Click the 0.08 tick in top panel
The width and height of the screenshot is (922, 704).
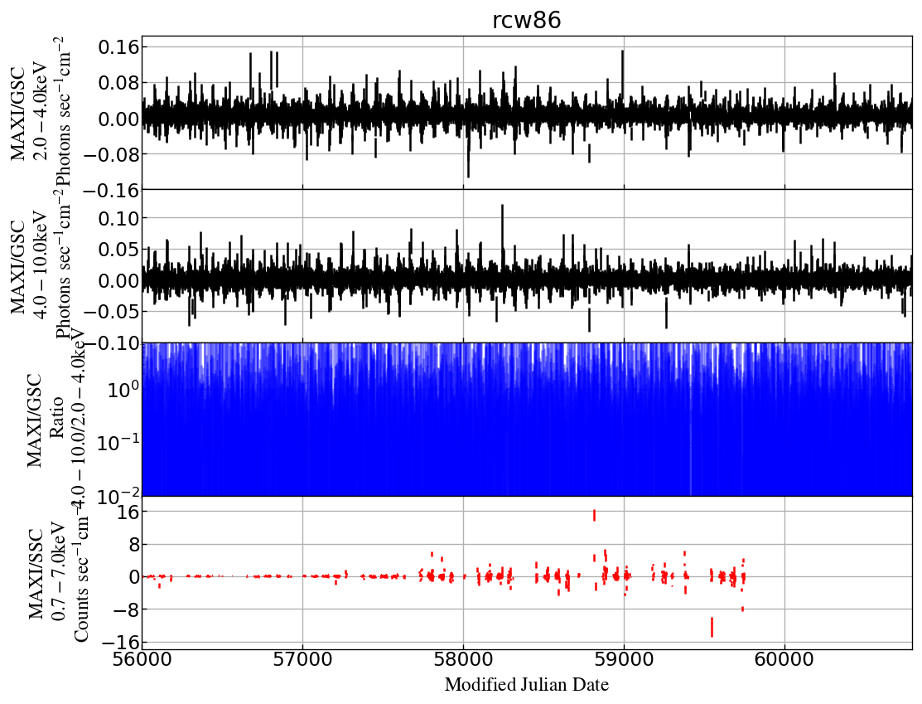tap(118, 82)
